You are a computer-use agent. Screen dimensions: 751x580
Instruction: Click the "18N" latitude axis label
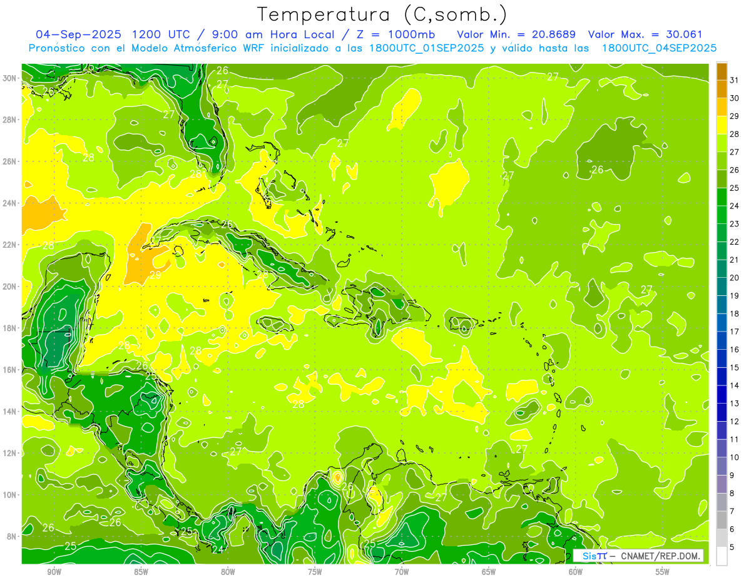(9, 328)
